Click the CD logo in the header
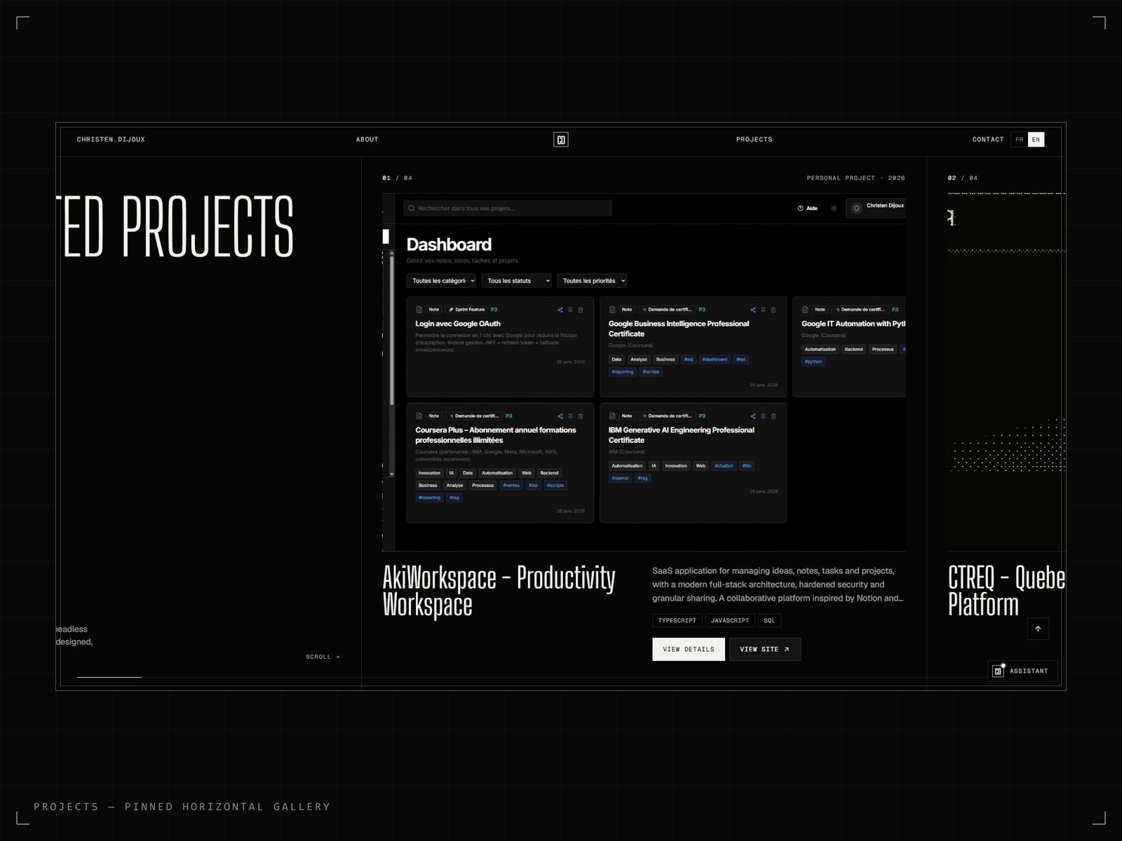 point(561,139)
